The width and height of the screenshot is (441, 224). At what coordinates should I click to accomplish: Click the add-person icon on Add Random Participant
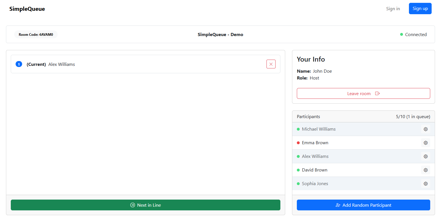(x=338, y=205)
